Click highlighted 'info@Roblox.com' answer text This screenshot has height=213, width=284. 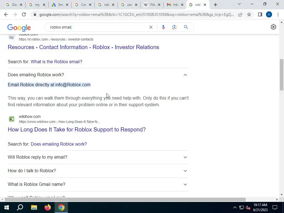(x=73, y=85)
